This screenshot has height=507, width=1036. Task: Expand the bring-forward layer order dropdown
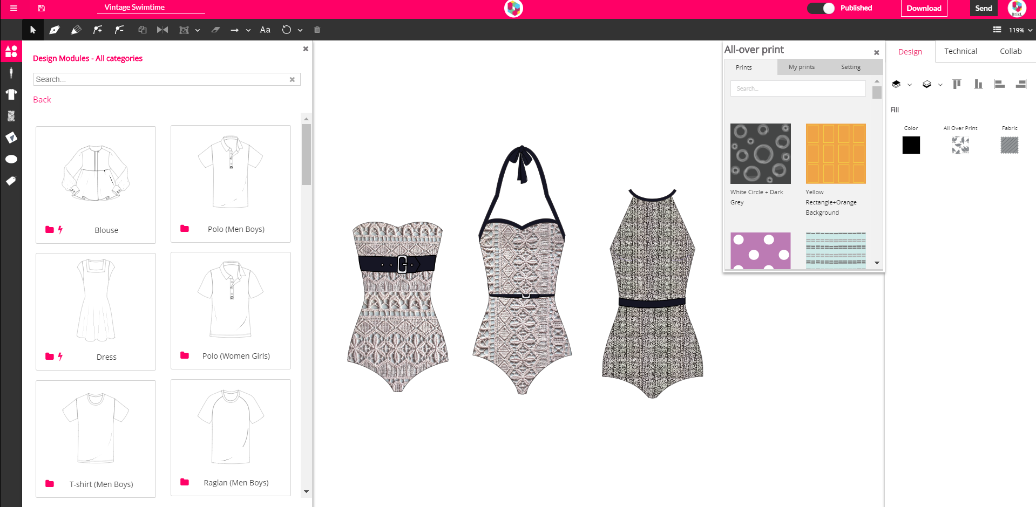click(x=909, y=84)
